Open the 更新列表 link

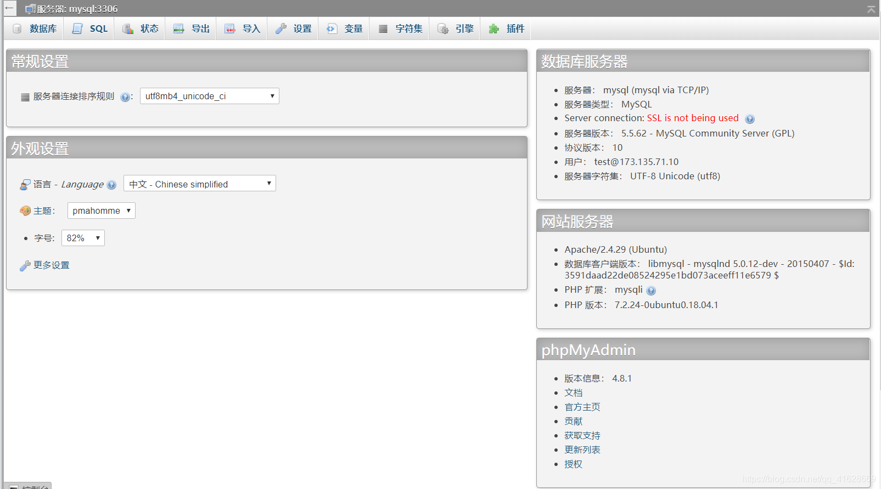point(582,450)
